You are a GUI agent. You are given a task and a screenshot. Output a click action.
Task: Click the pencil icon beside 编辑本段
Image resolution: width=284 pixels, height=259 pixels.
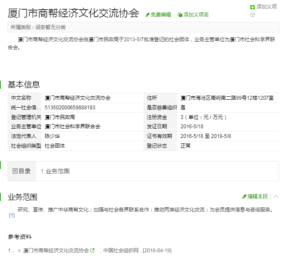(244, 196)
